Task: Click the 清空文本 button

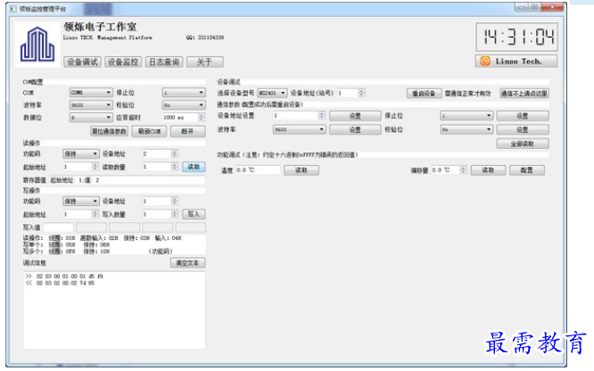Action: pos(188,262)
